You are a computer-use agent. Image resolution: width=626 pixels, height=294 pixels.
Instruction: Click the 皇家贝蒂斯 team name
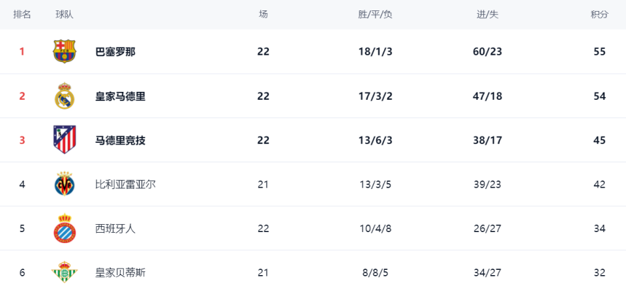[120, 272]
